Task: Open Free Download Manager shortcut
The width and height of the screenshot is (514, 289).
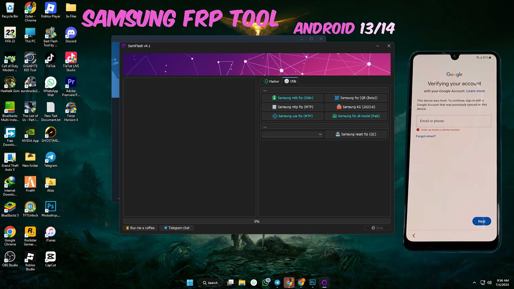Action: [10, 136]
